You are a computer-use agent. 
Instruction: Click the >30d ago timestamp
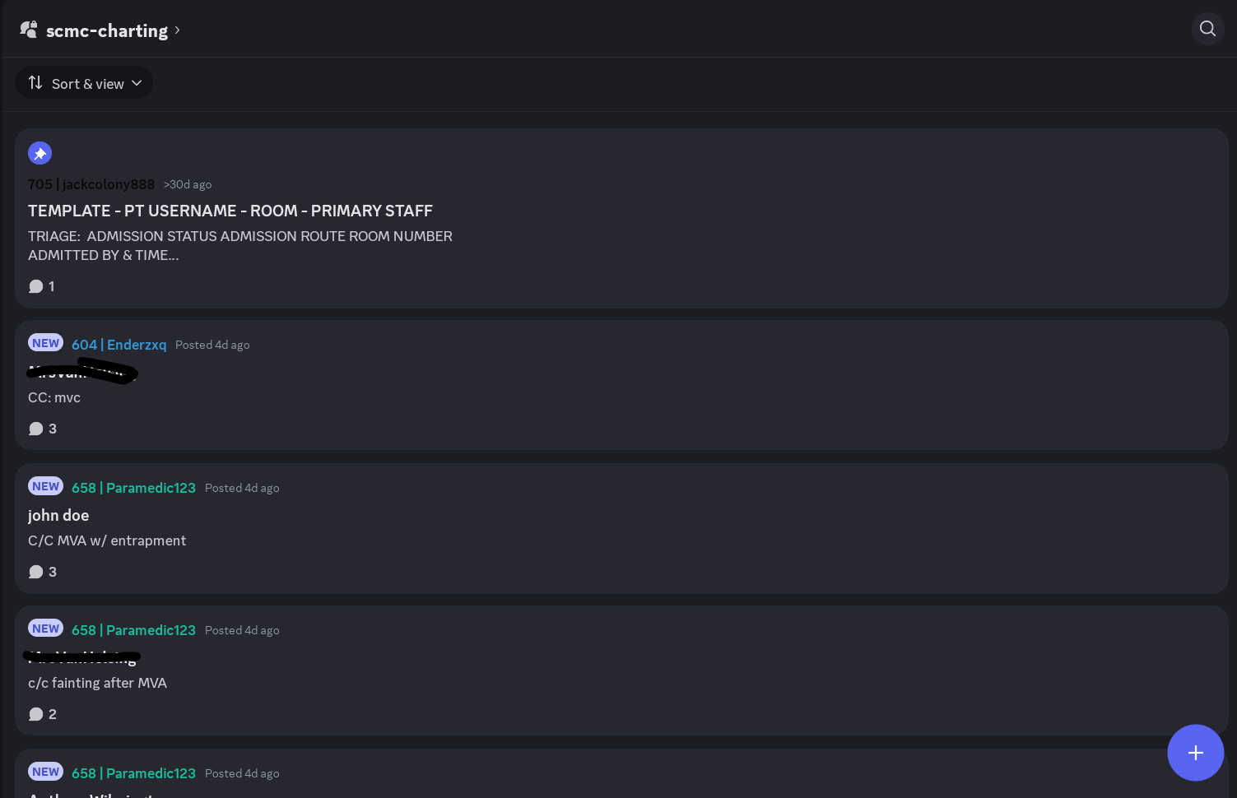(x=188, y=184)
